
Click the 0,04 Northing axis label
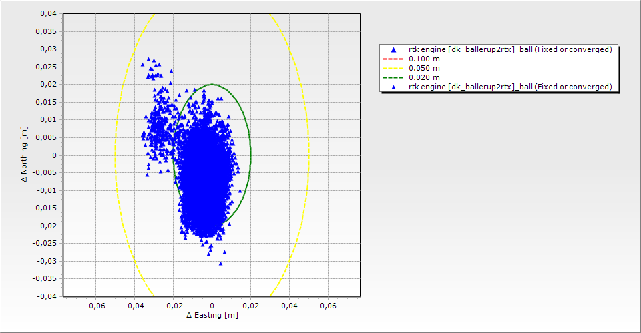[x=48, y=13]
